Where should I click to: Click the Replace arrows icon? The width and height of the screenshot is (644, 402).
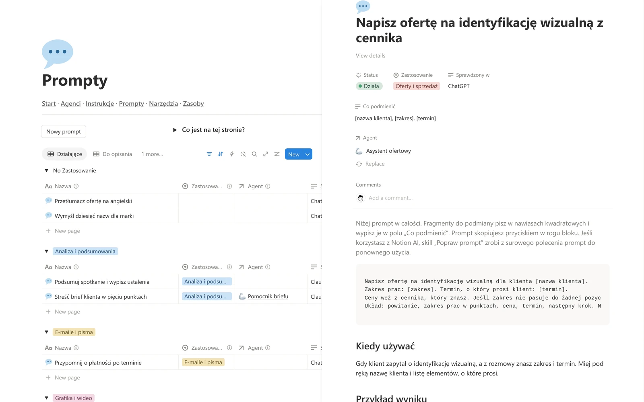pyautogui.click(x=359, y=164)
